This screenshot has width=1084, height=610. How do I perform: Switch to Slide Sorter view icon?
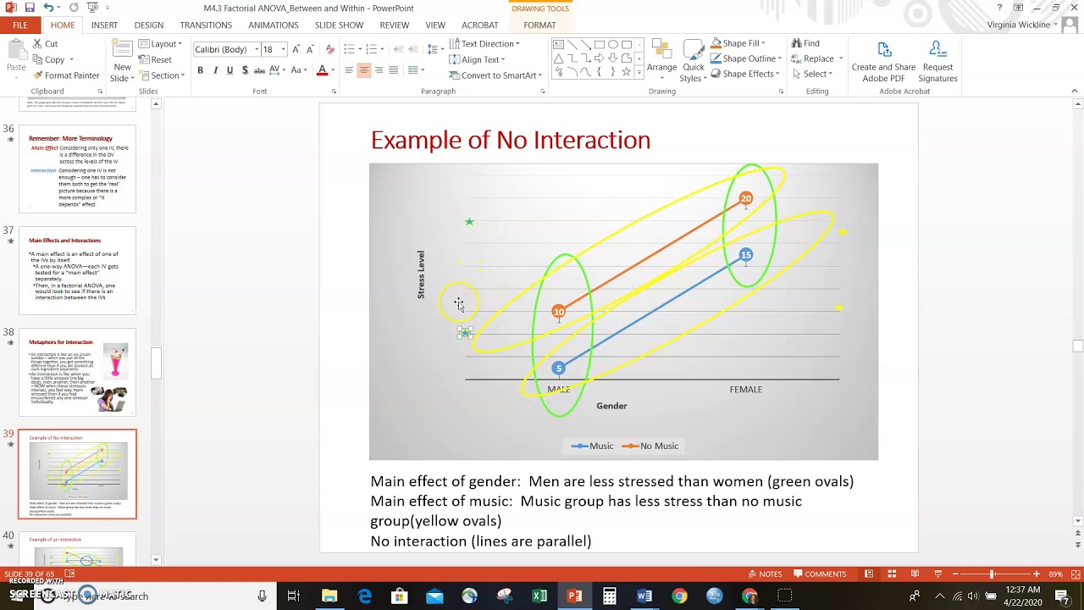[892, 574]
